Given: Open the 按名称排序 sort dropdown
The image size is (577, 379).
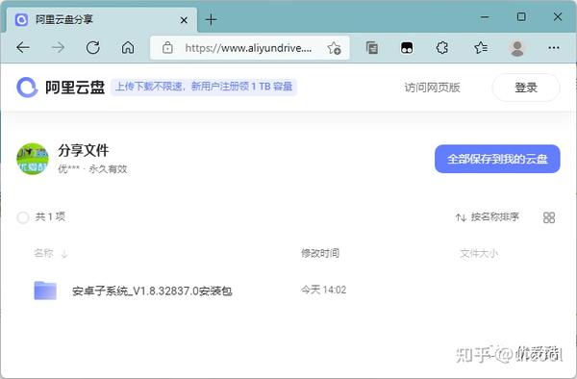Looking at the screenshot, I should pyautogui.click(x=488, y=217).
